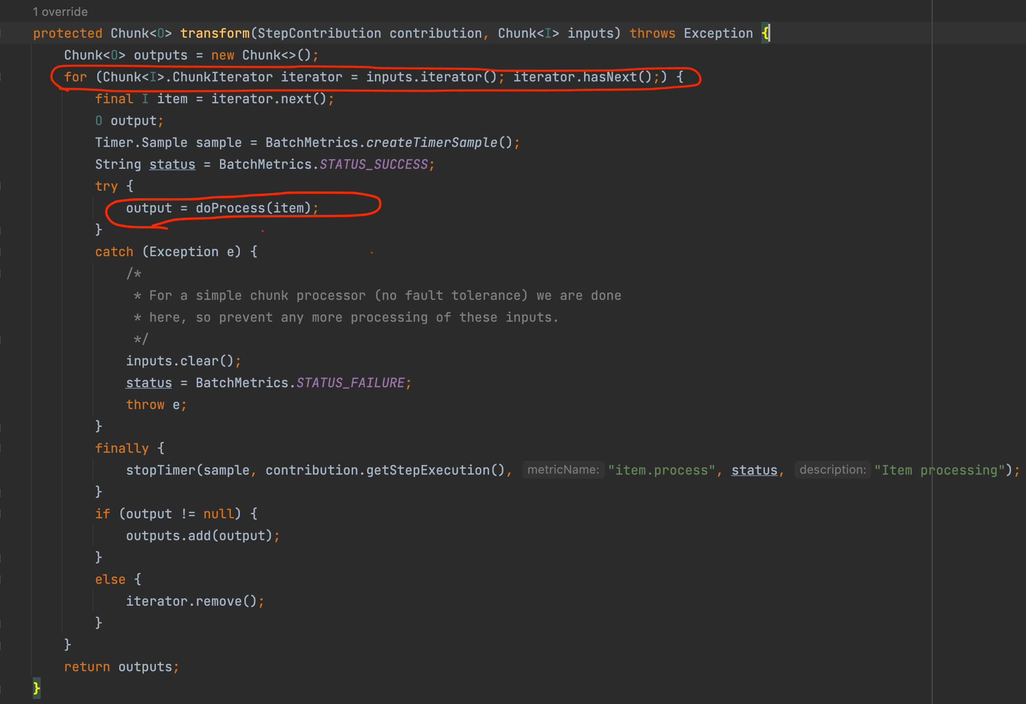Click comment line "here, so prevent any more"

click(x=346, y=317)
